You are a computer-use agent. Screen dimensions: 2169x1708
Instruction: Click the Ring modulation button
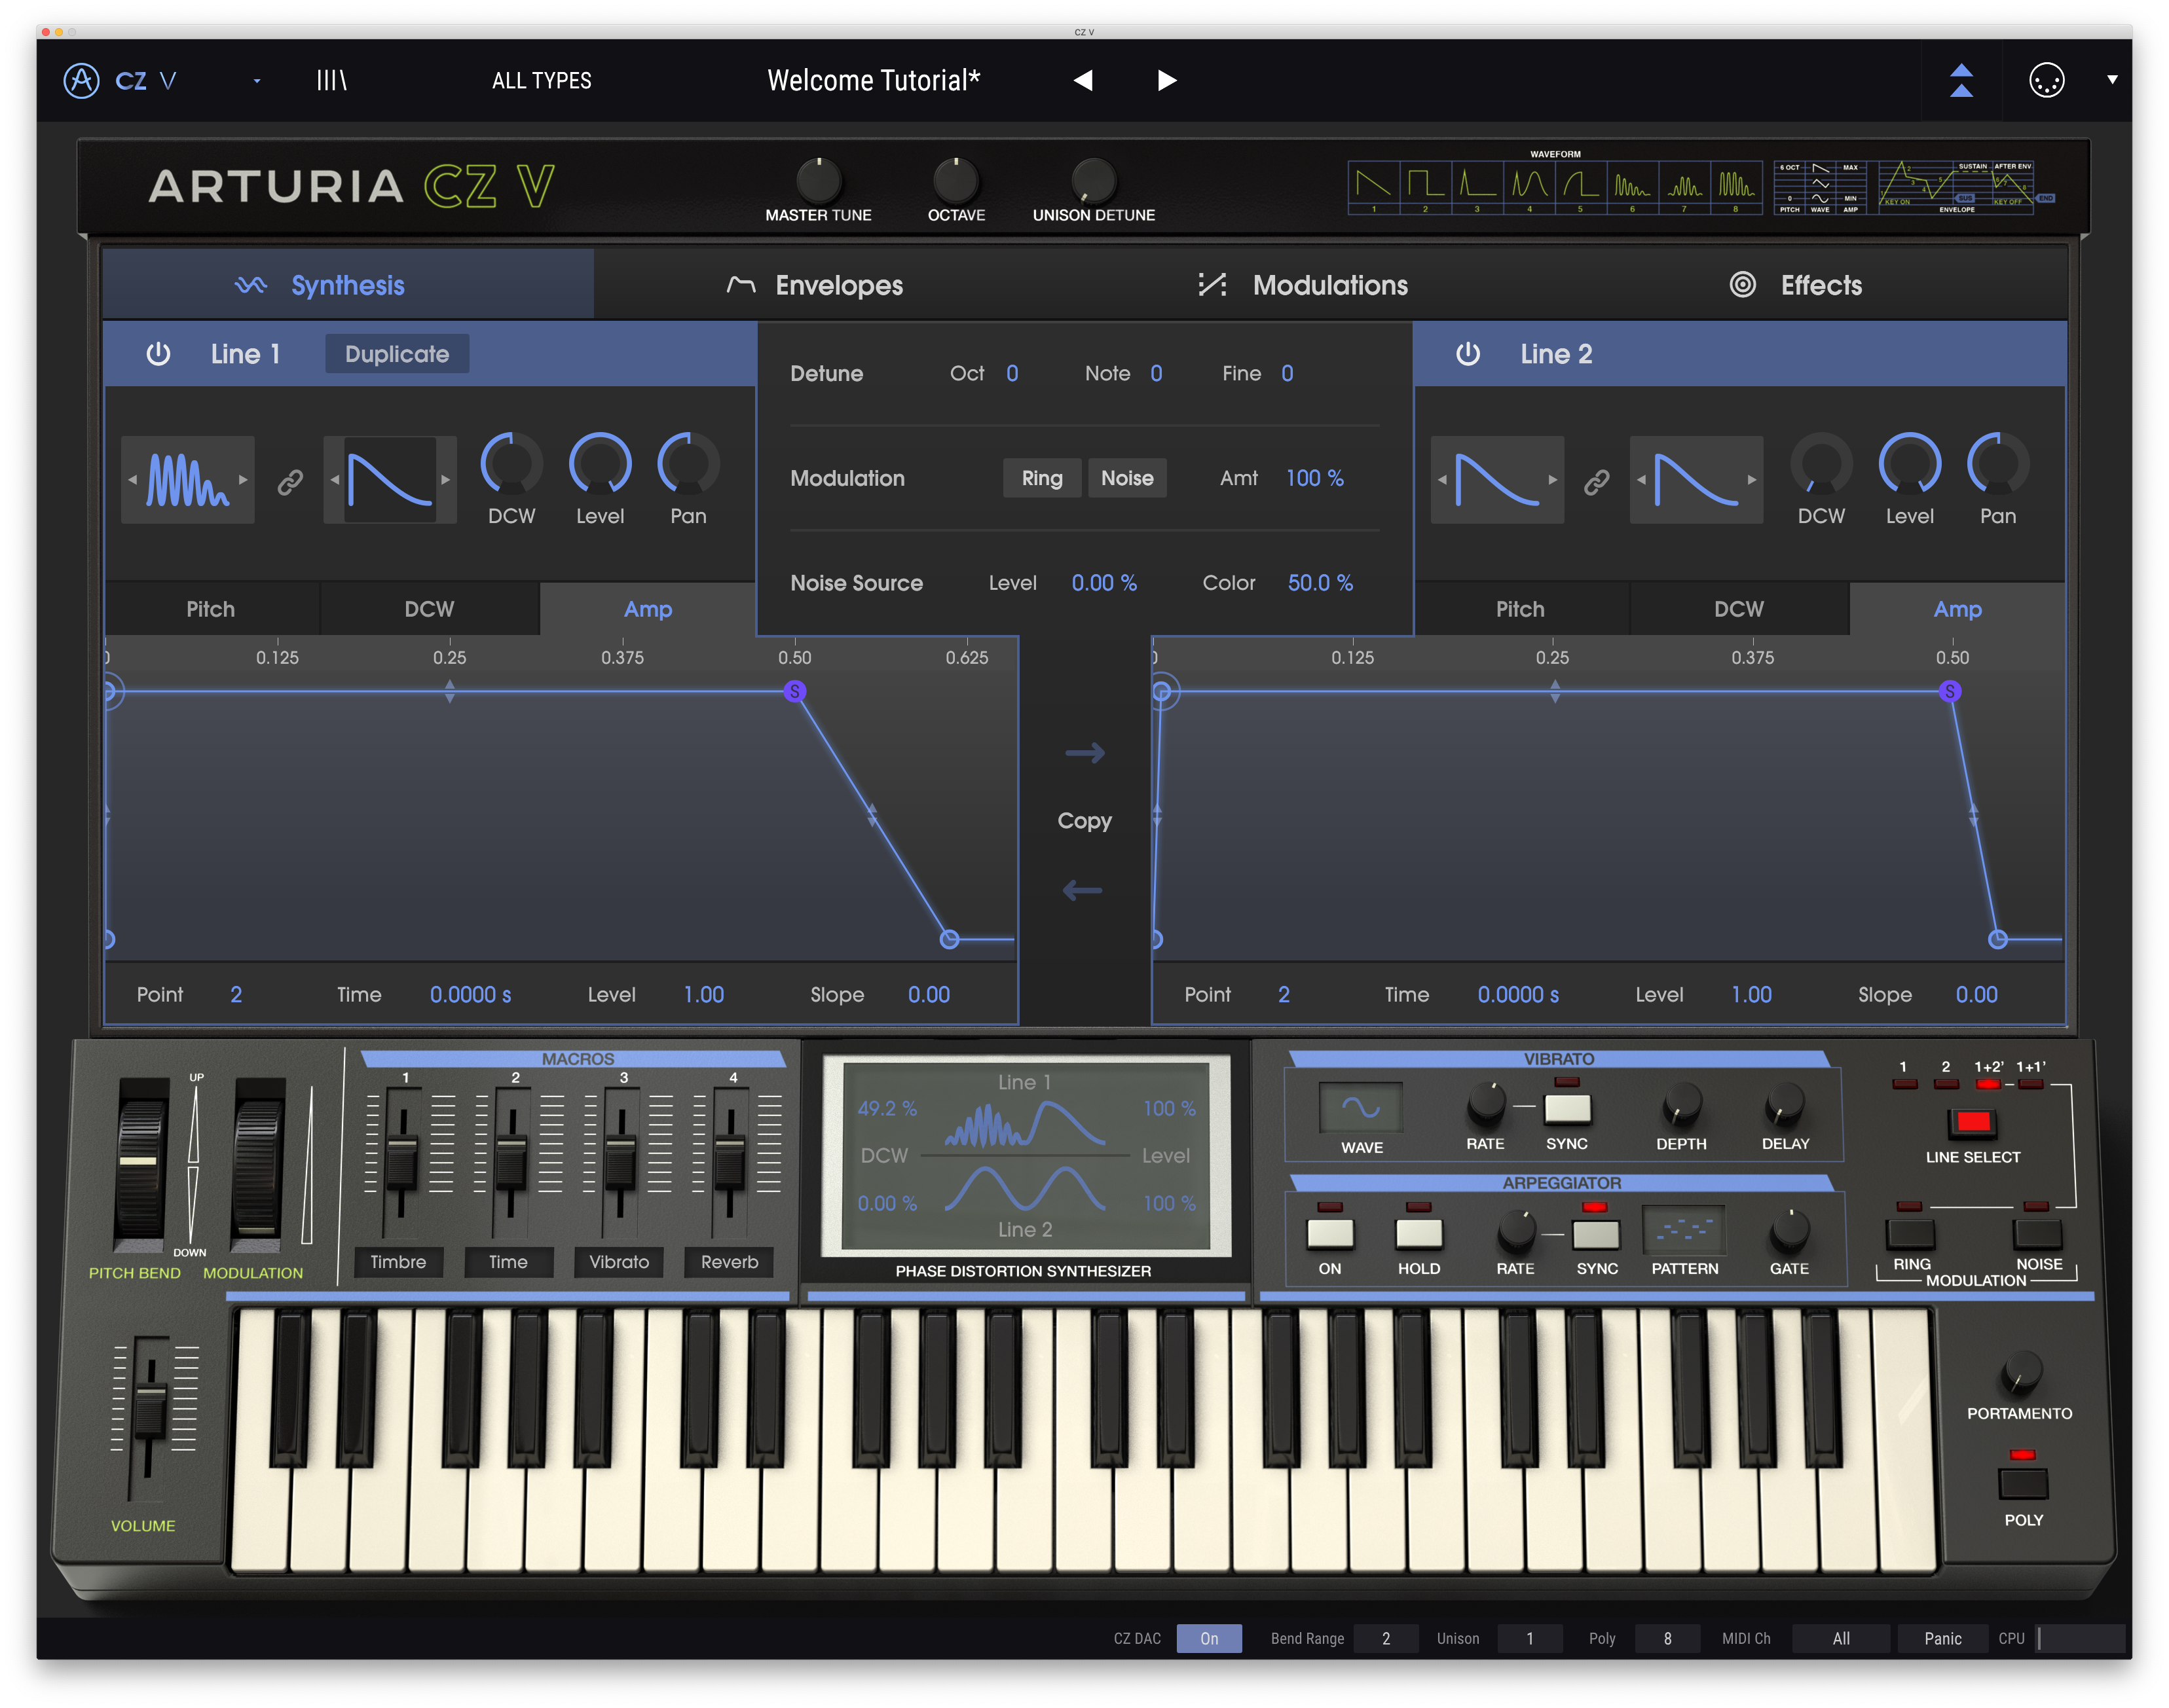[x=1041, y=478]
